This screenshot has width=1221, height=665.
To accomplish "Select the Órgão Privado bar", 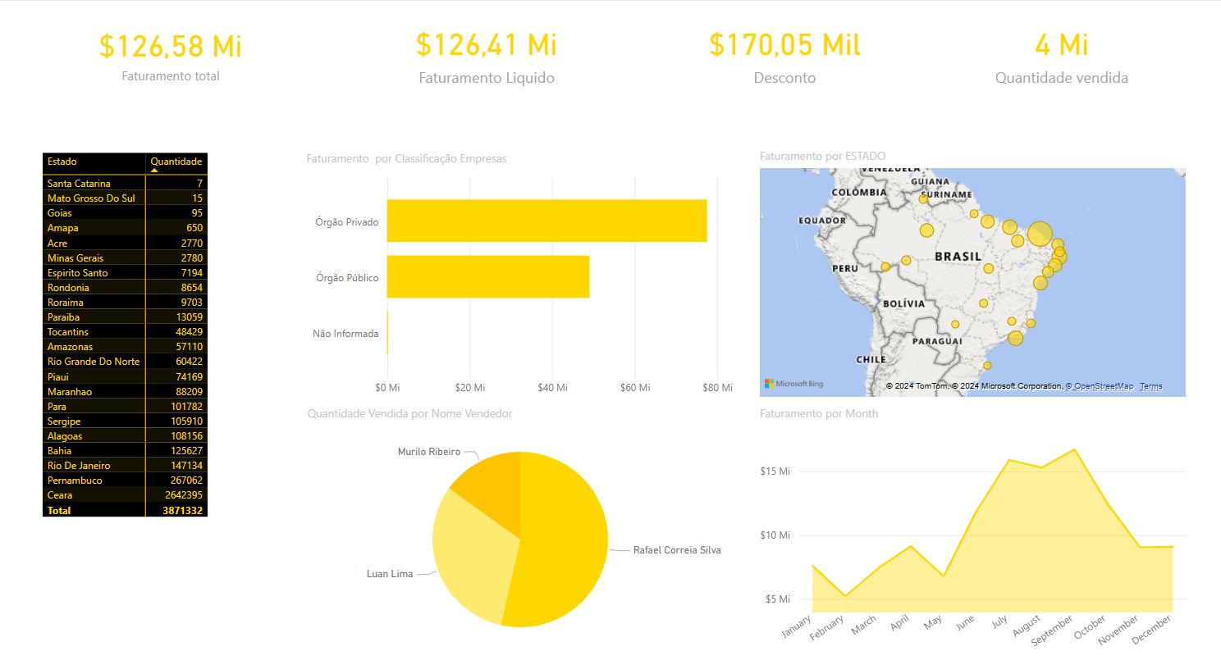I will tap(546, 221).
